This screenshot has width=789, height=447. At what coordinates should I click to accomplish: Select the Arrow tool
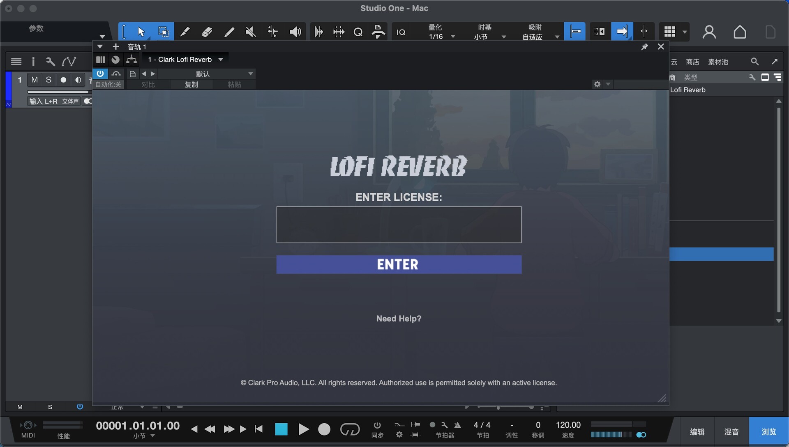(x=141, y=32)
